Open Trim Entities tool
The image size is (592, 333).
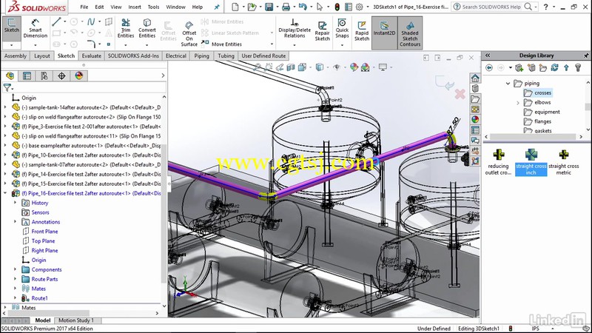pos(126,28)
